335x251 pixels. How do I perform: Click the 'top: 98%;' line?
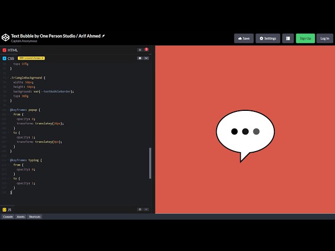pos(21,96)
